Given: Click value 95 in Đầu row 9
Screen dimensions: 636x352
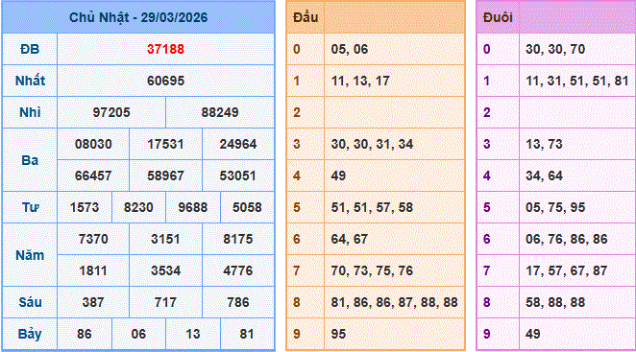Looking at the screenshot, I should pyautogui.click(x=338, y=334).
